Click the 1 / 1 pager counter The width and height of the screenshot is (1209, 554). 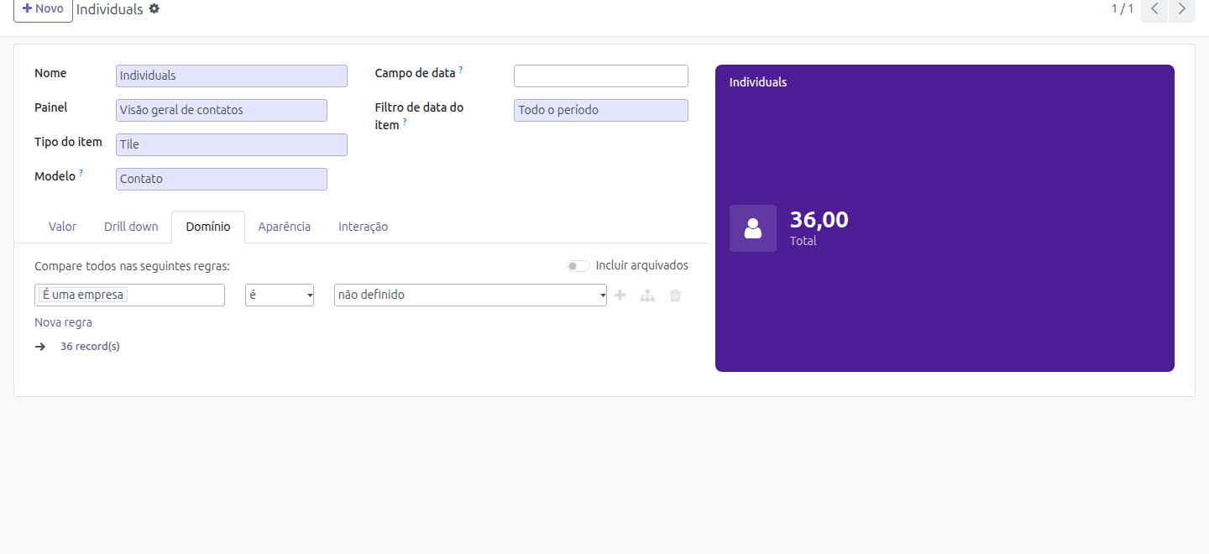pos(1123,8)
